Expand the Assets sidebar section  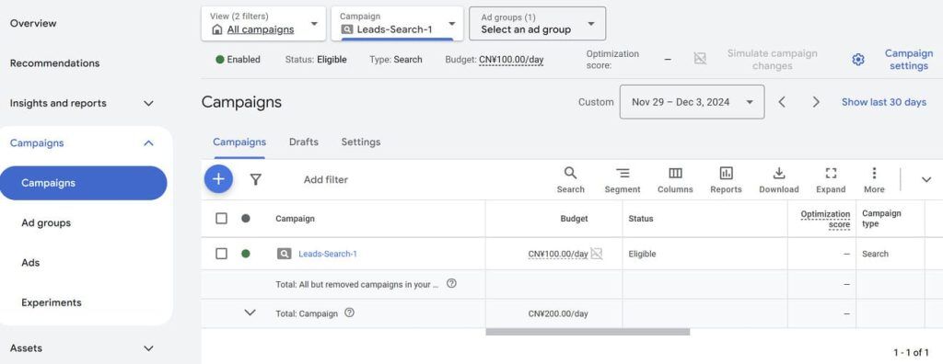148,347
